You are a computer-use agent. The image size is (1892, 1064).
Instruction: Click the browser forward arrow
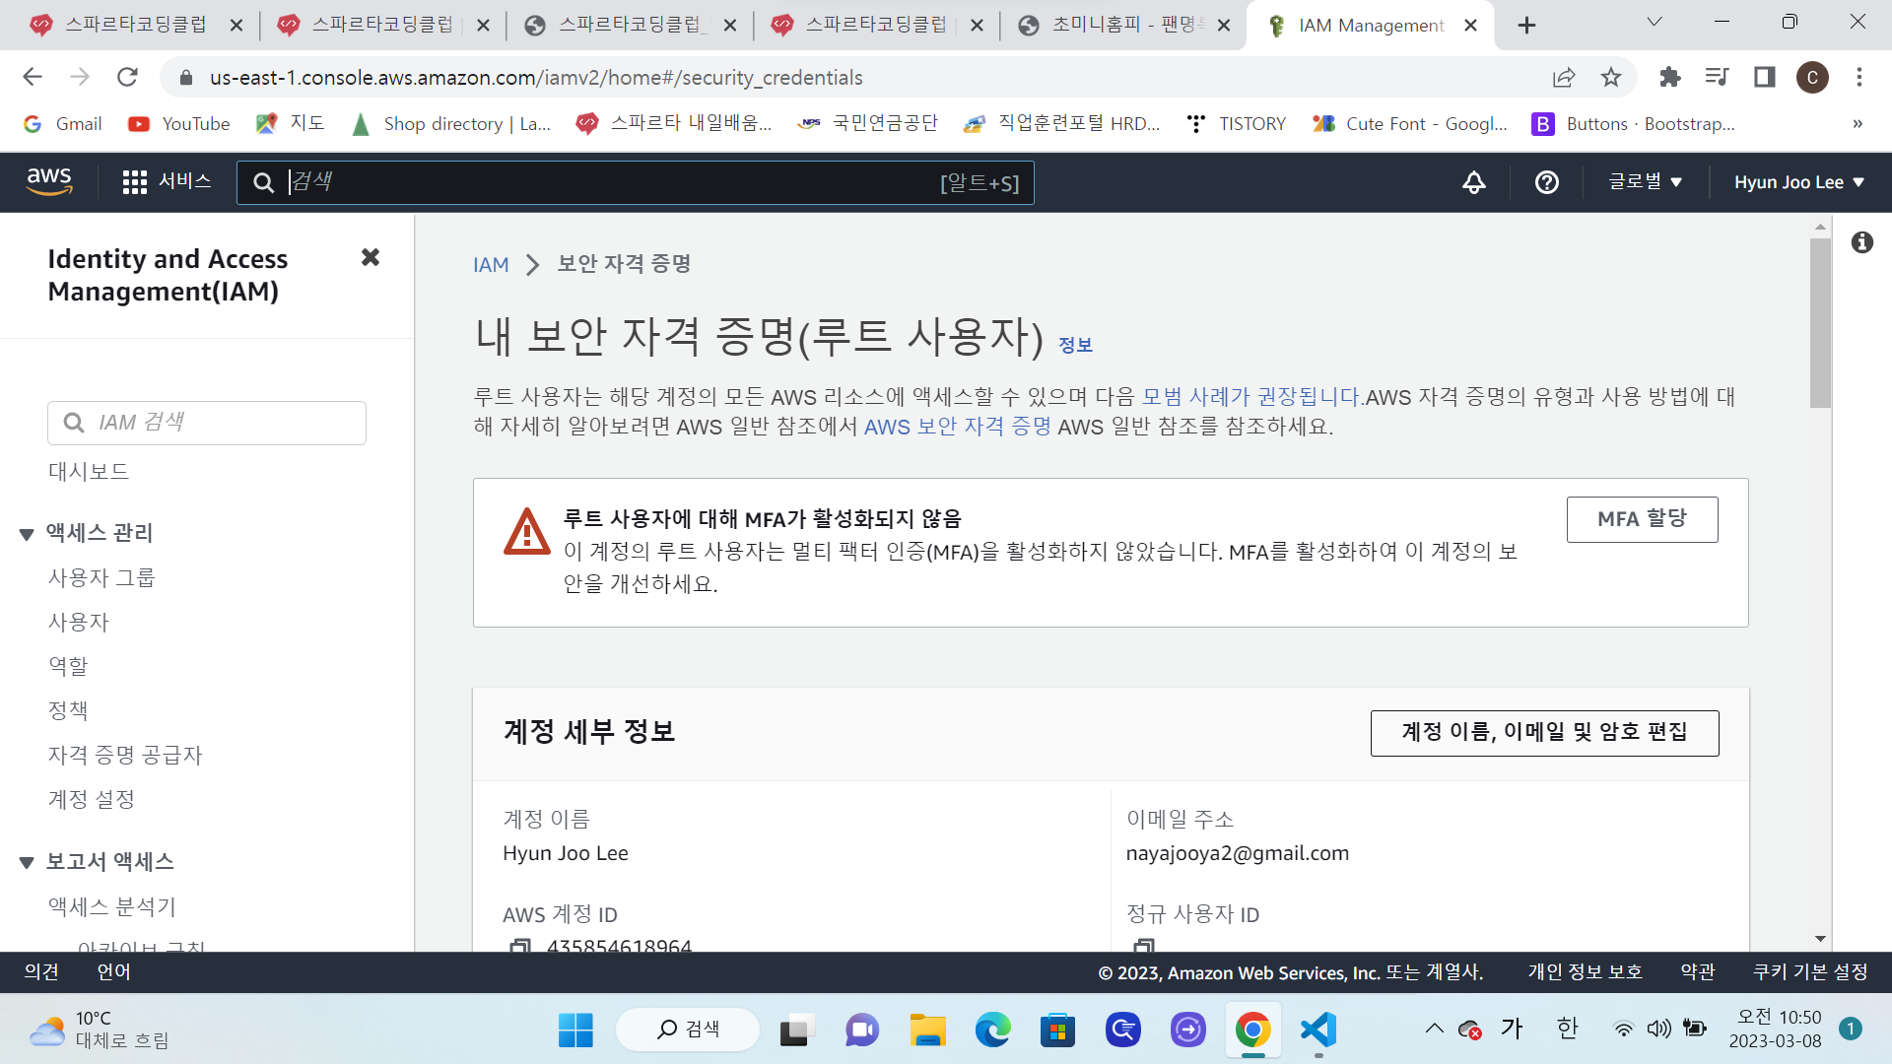(80, 77)
